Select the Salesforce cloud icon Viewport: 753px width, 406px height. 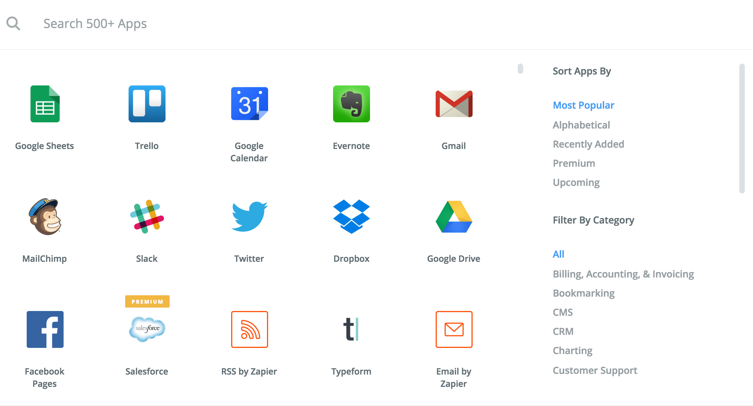click(x=147, y=329)
